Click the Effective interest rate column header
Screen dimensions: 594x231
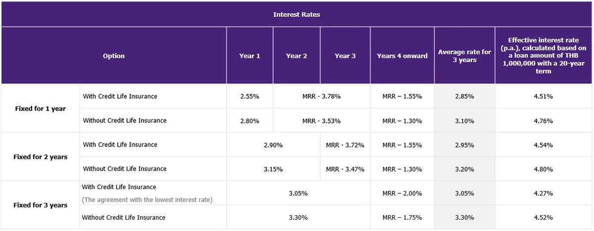point(543,56)
